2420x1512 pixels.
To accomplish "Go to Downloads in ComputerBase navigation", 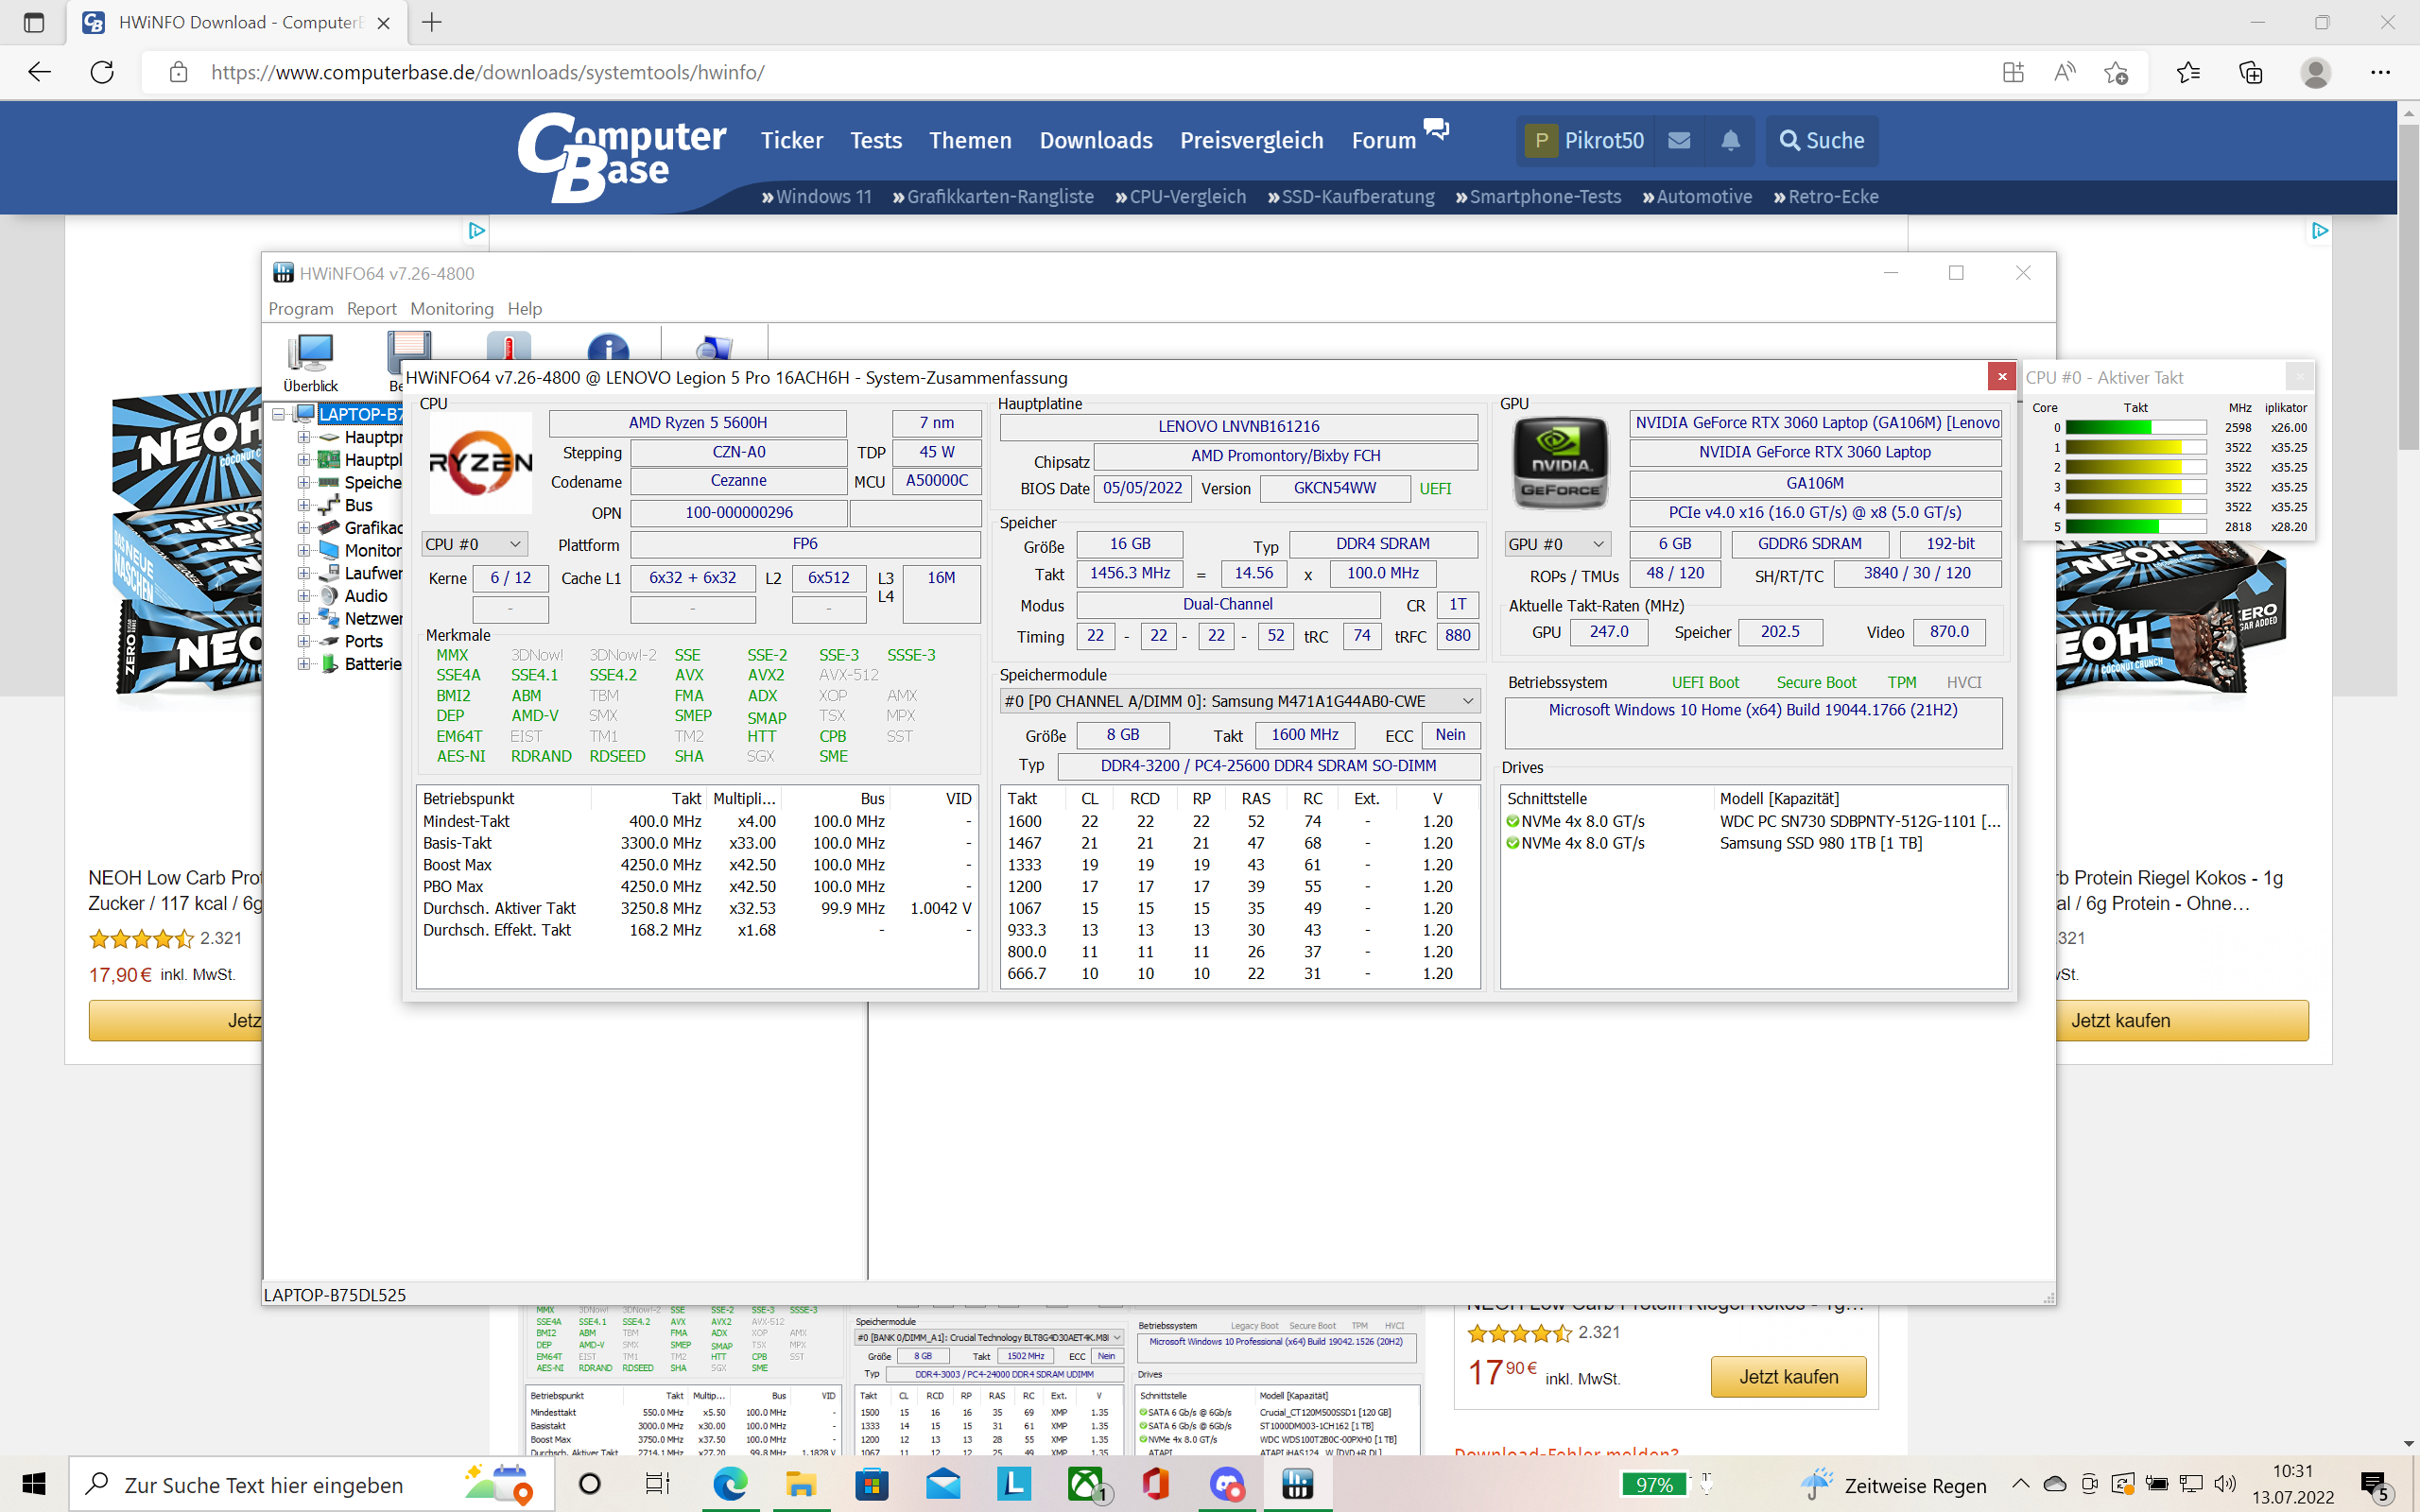I will [1095, 140].
